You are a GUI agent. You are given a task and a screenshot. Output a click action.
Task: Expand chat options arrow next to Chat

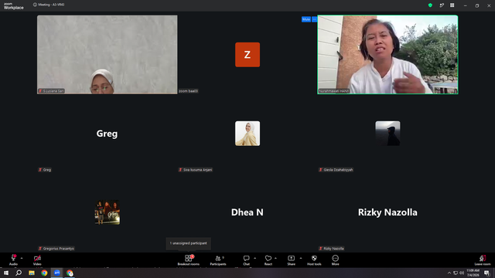click(254, 258)
